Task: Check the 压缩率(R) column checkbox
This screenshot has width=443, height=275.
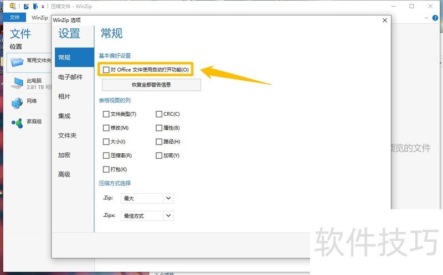Action: pyautogui.click(x=106, y=155)
